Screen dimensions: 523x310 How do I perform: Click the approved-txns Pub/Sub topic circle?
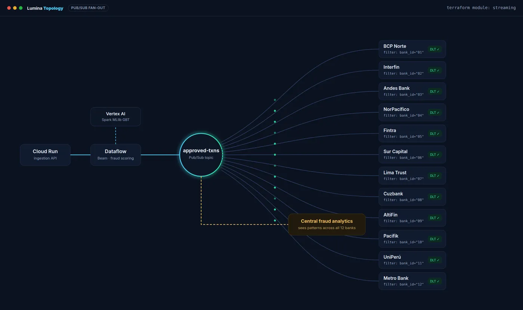201,154
